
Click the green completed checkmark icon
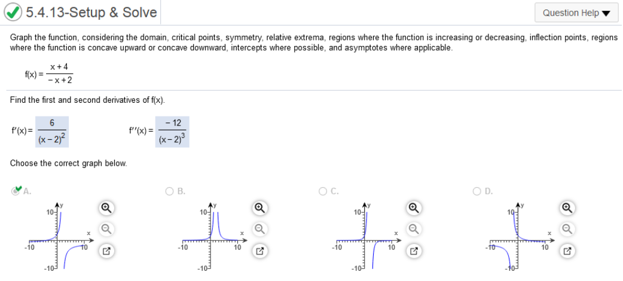coord(13,13)
